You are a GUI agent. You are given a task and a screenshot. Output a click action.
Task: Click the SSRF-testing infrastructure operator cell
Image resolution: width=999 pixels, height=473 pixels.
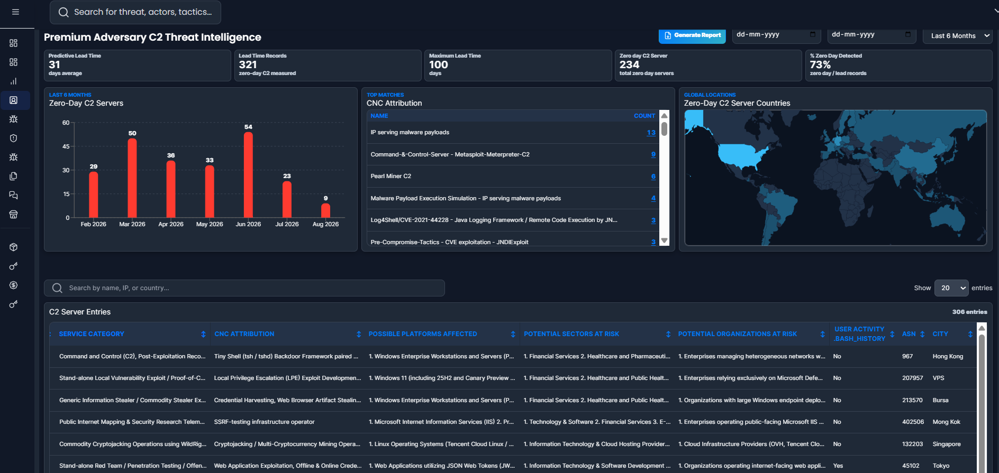pos(264,422)
